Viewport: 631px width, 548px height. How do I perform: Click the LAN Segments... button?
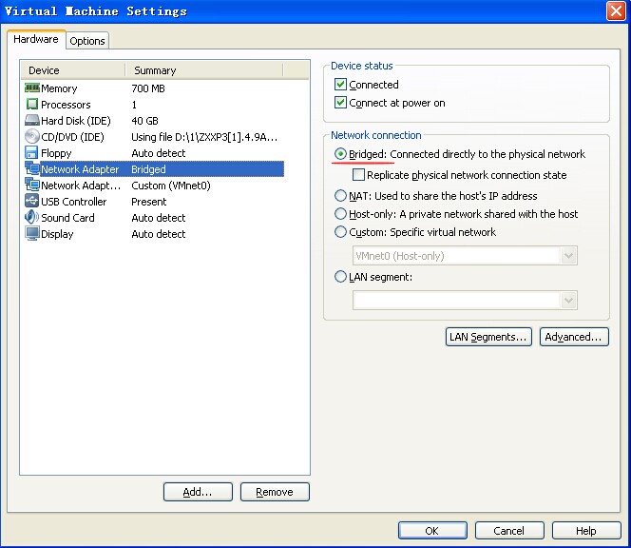488,337
